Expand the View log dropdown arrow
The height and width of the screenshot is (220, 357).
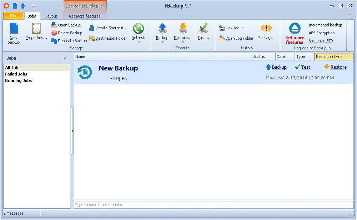(243, 28)
